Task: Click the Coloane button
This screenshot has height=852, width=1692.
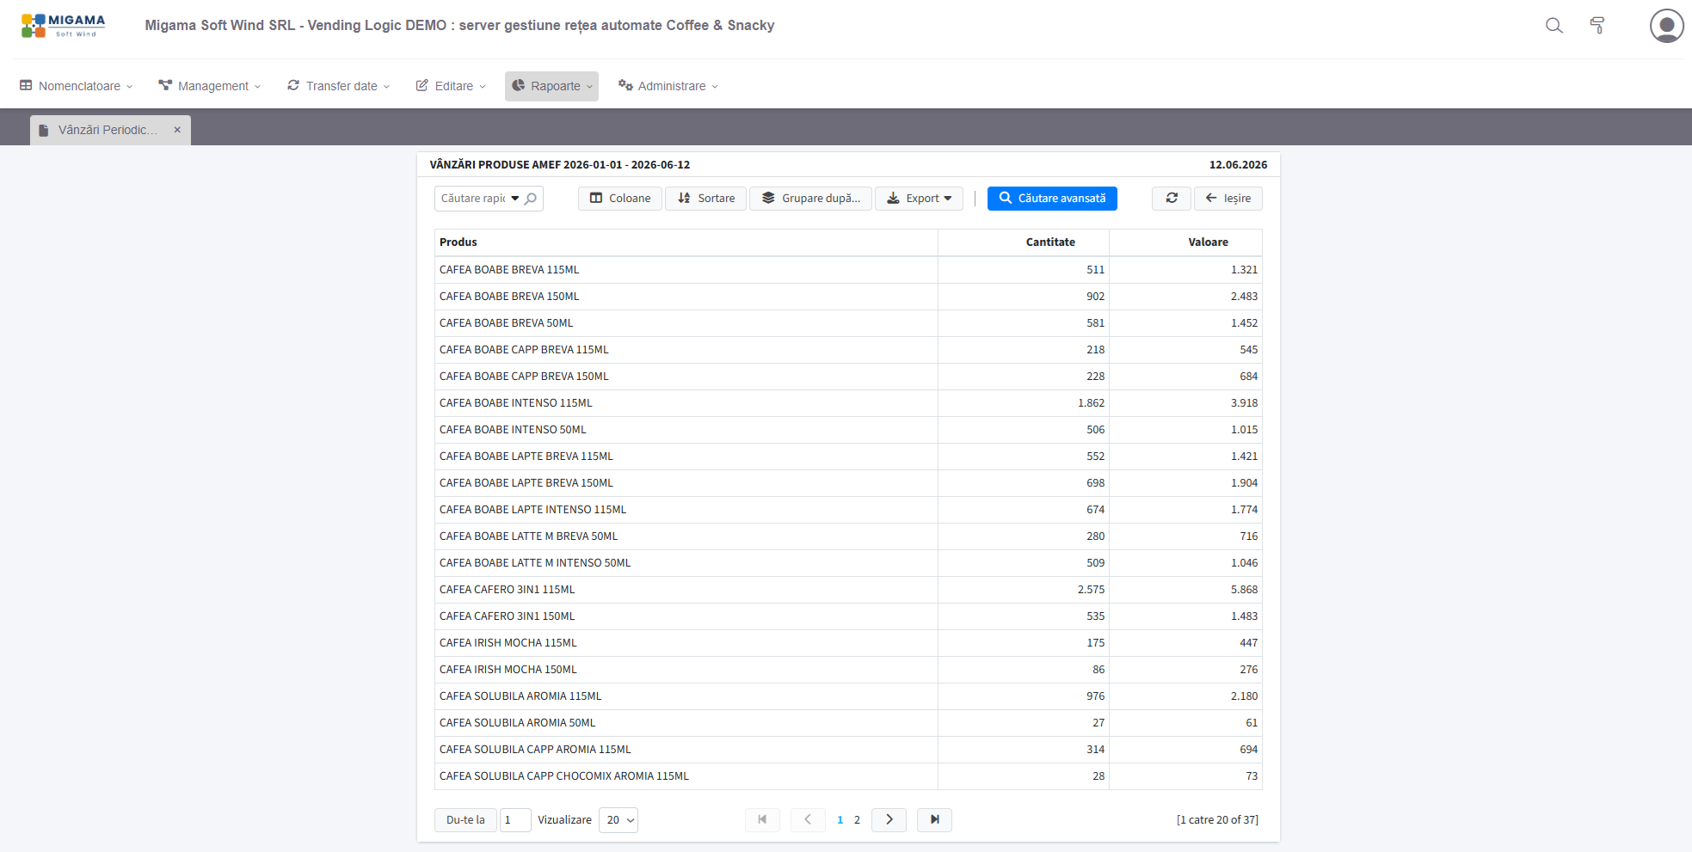Action: 620,199
